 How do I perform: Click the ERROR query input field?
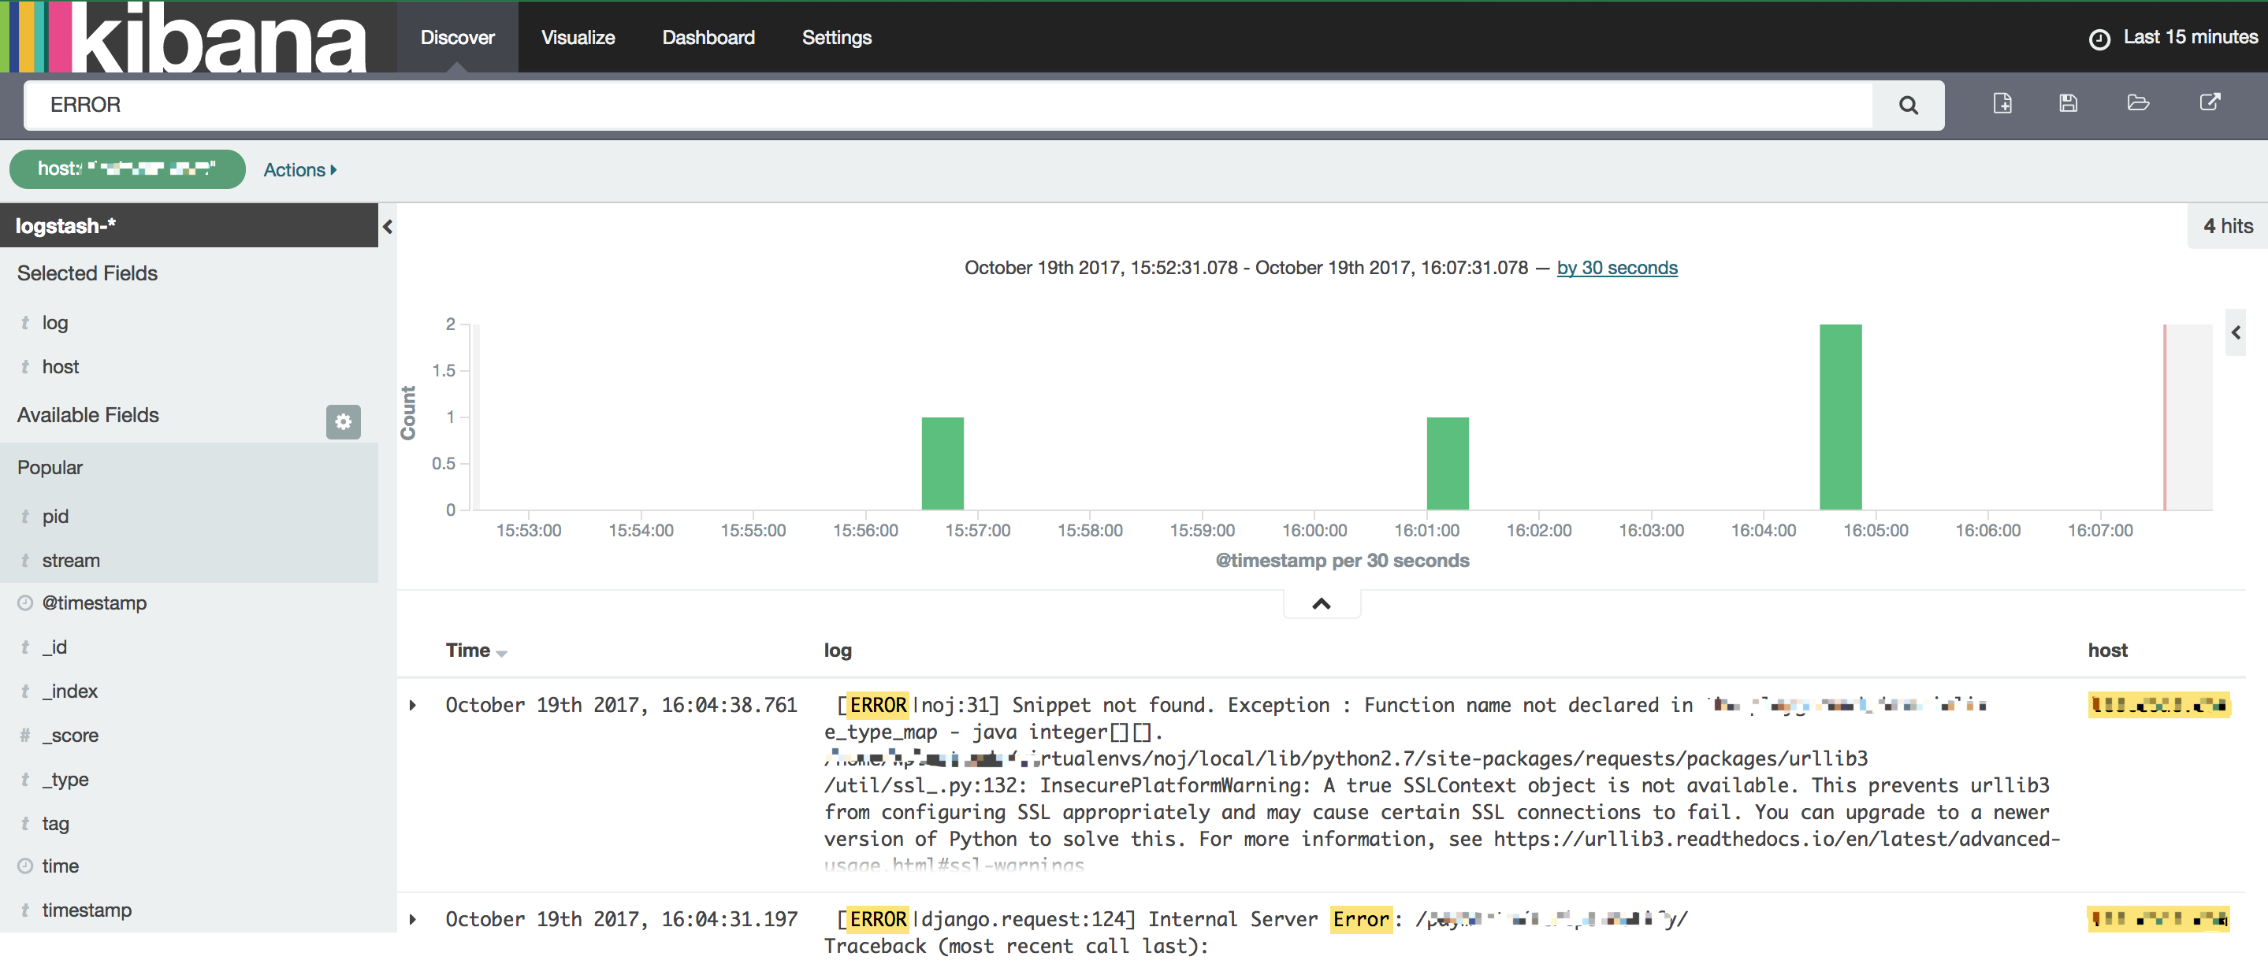pyautogui.click(x=949, y=106)
